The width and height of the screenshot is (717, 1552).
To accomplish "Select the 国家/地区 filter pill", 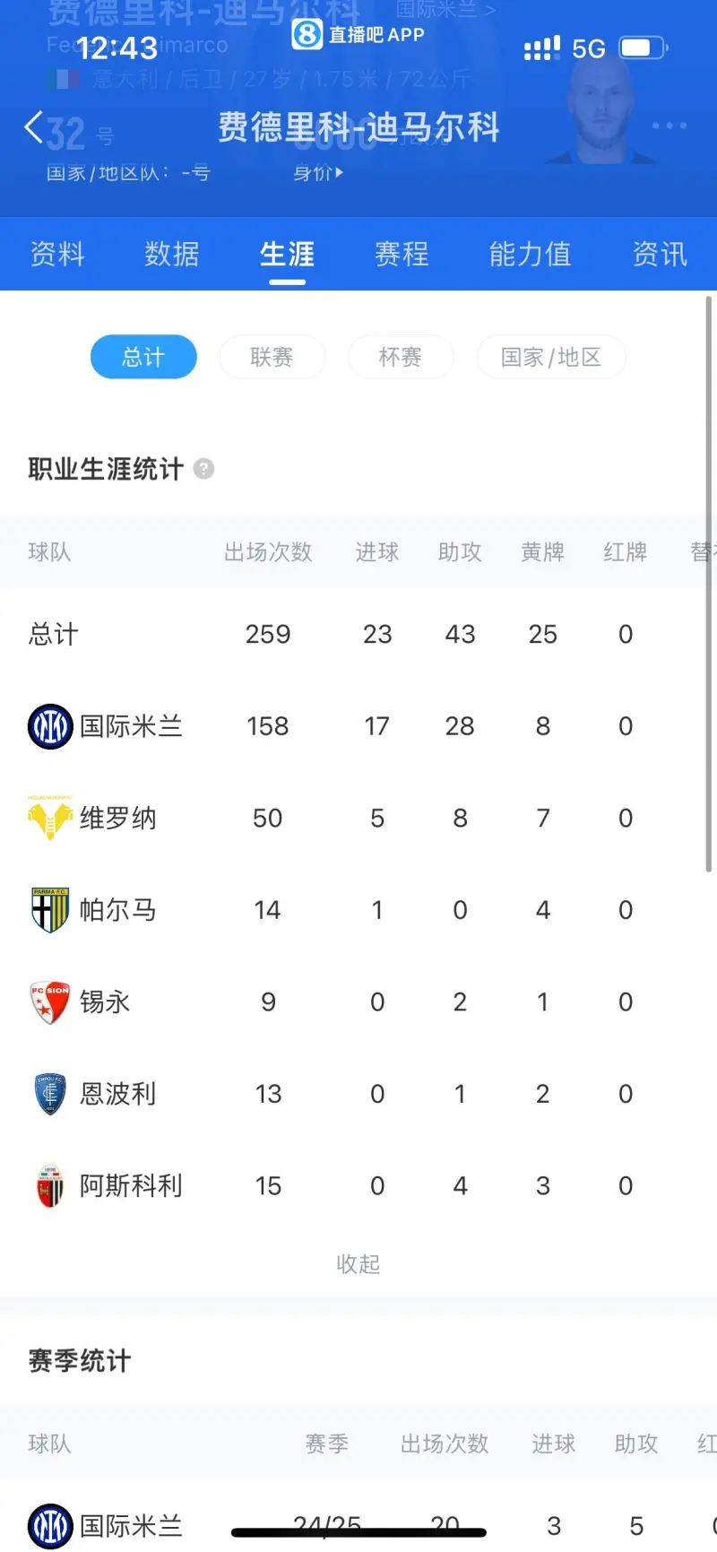I will pos(550,357).
